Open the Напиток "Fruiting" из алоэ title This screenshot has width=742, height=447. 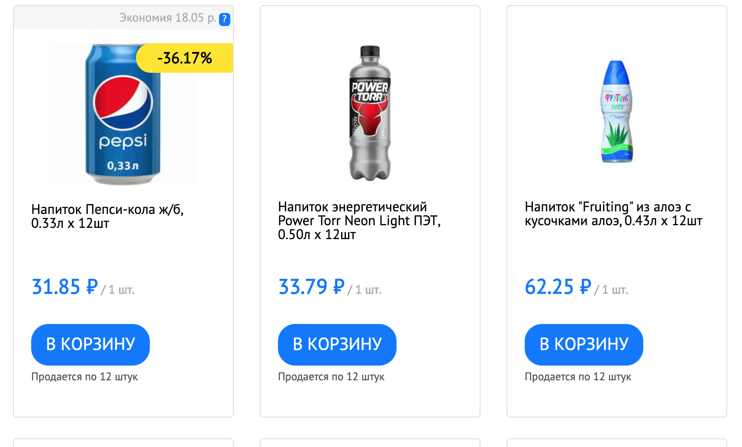[613, 214]
